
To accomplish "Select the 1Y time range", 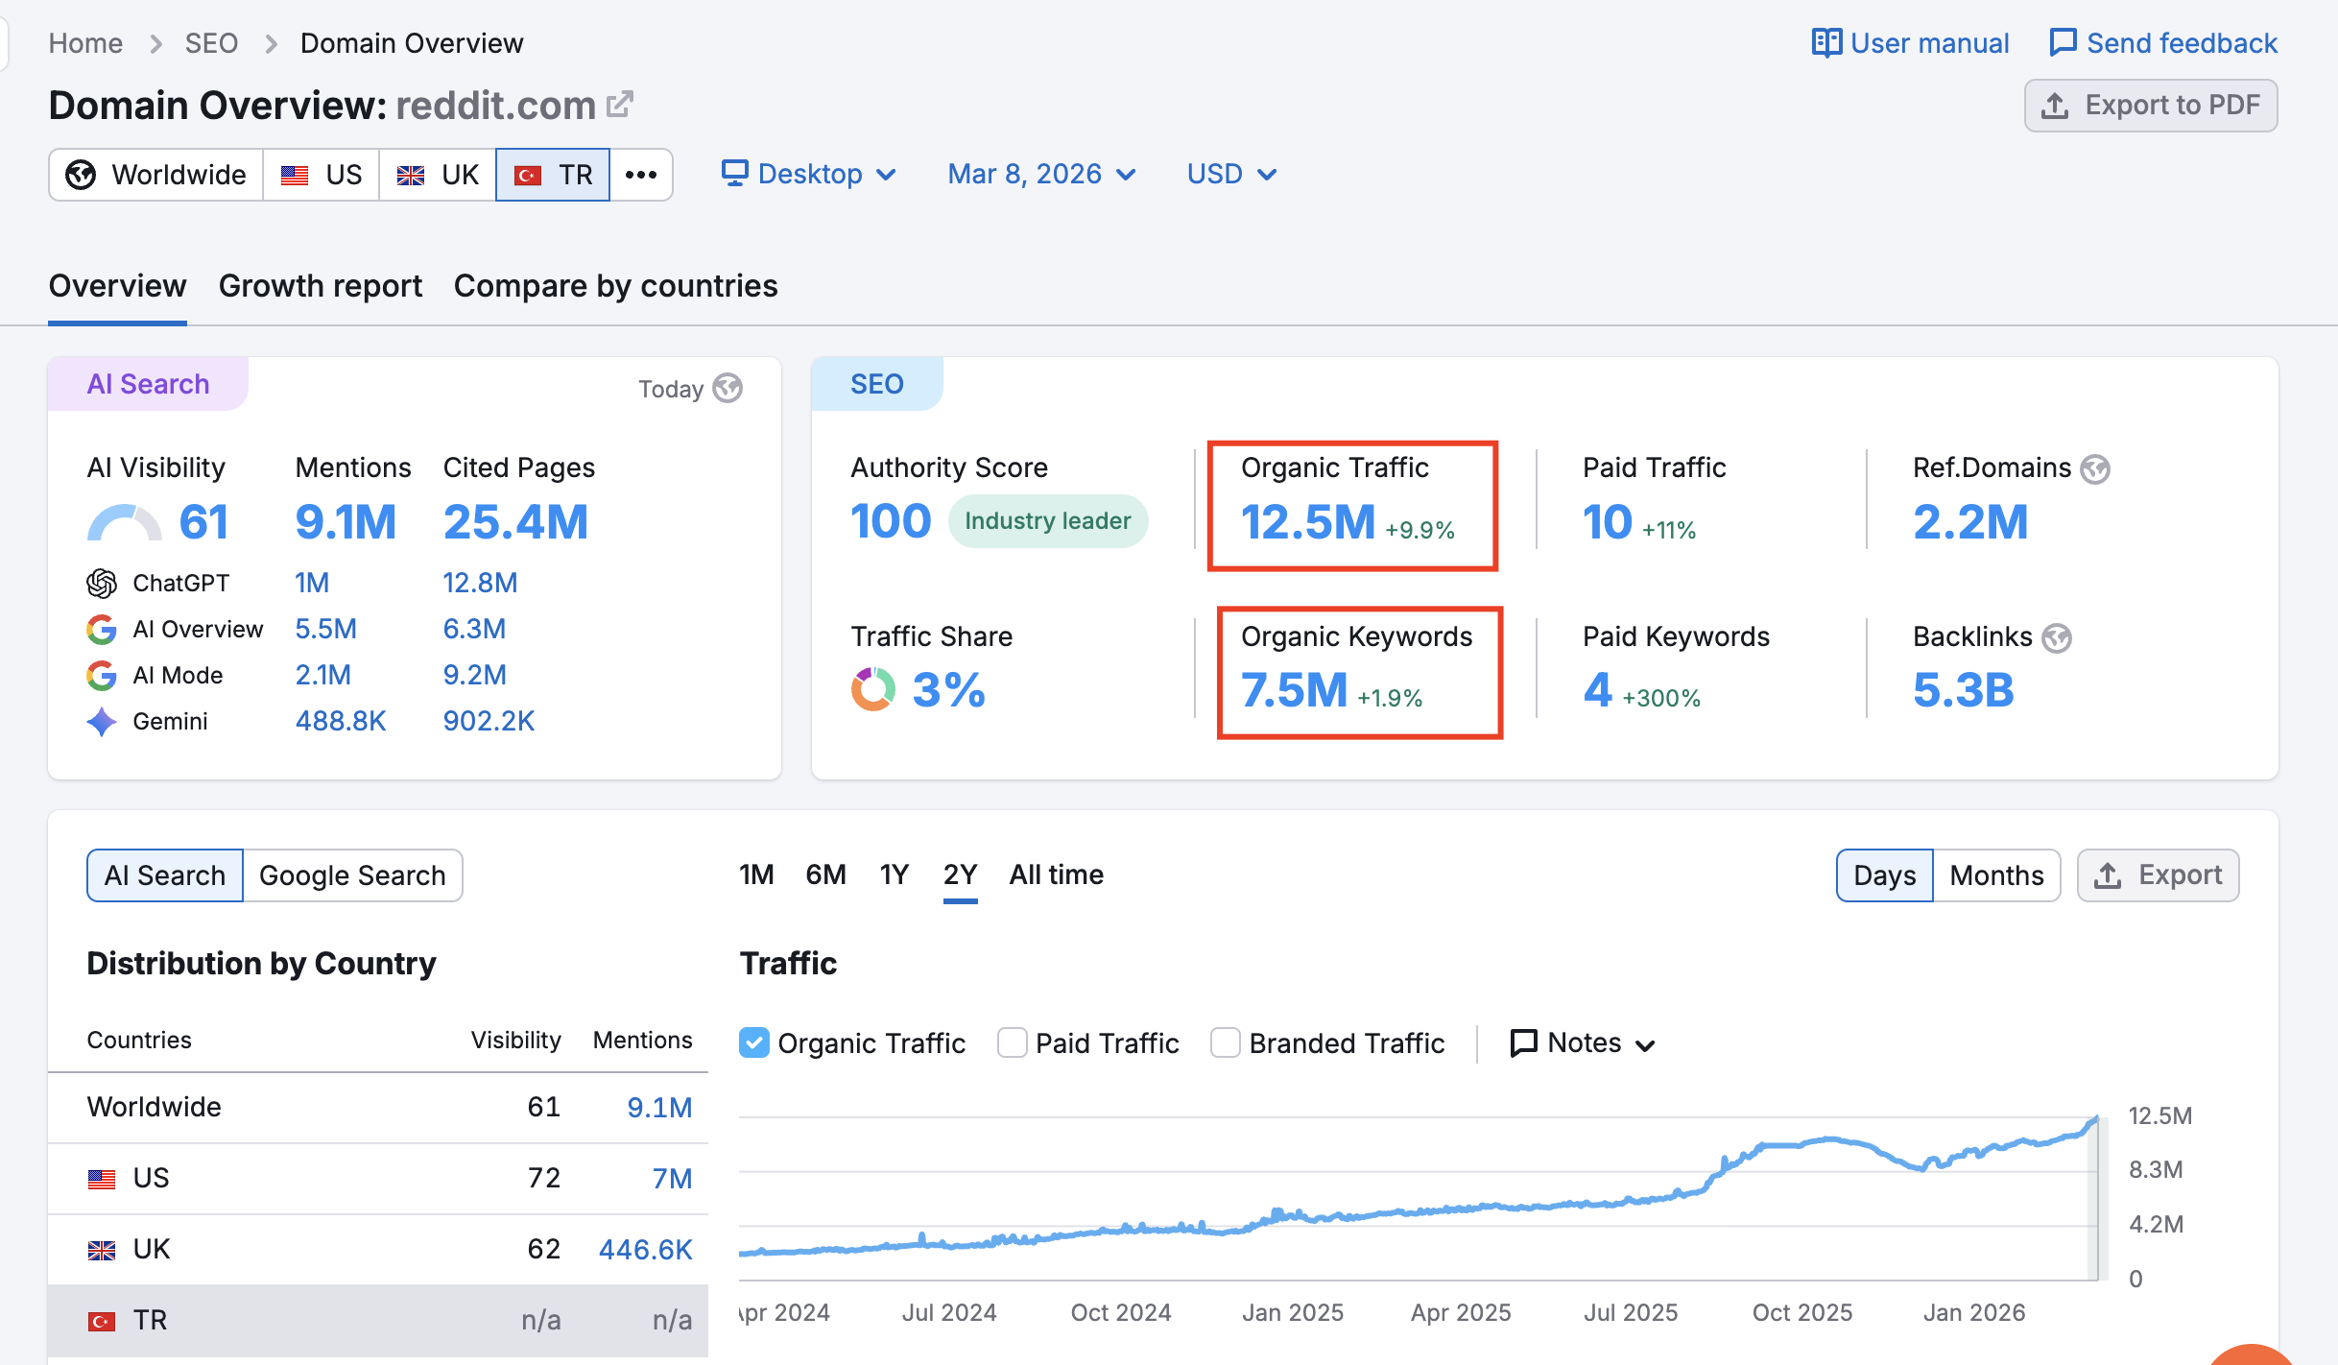I will click(894, 874).
